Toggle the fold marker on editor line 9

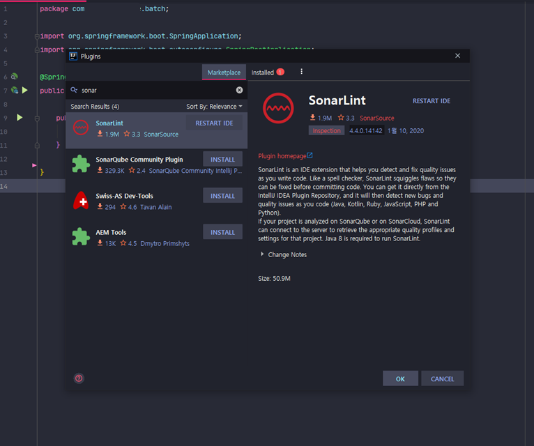coord(37,118)
